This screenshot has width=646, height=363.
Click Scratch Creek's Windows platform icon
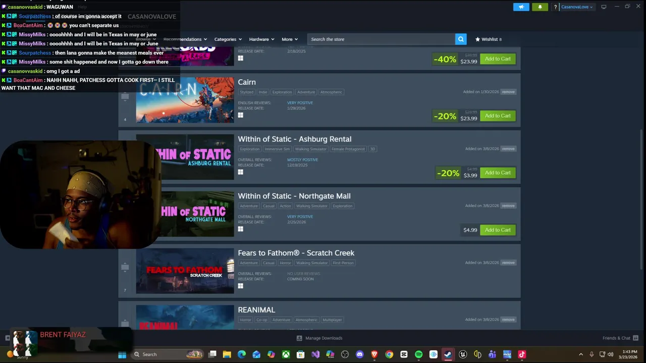241,286
